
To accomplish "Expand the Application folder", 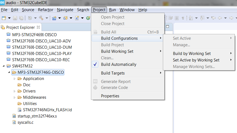I will 14,79.
